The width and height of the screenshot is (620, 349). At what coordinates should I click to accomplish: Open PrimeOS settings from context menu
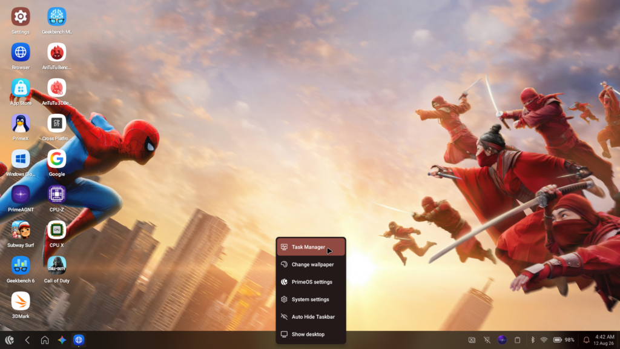pyautogui.click(x=311, y=282)
